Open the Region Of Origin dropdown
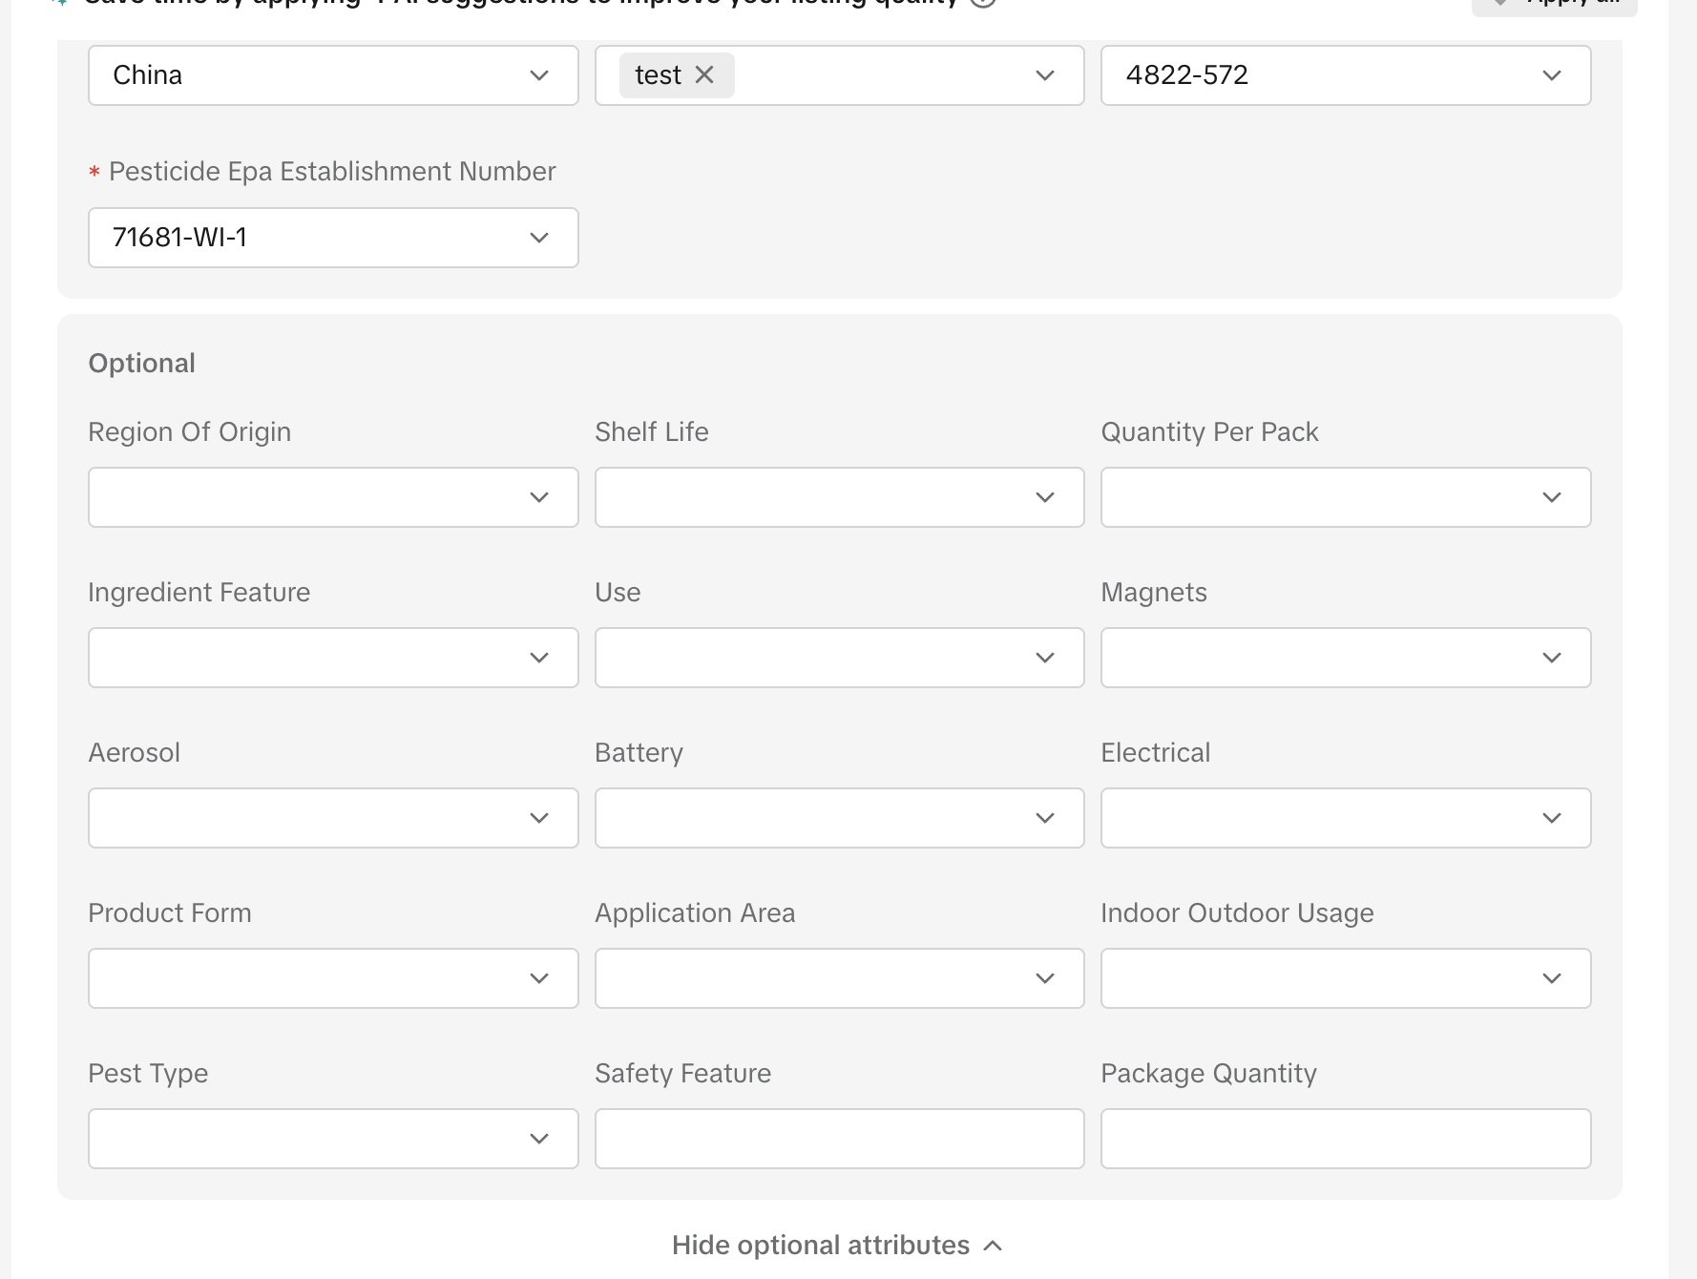Screen dimensions: 1697x1279 [x=332, y=497]
